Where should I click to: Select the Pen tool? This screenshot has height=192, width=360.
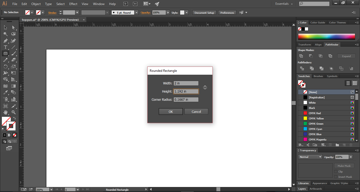point(6,41)
